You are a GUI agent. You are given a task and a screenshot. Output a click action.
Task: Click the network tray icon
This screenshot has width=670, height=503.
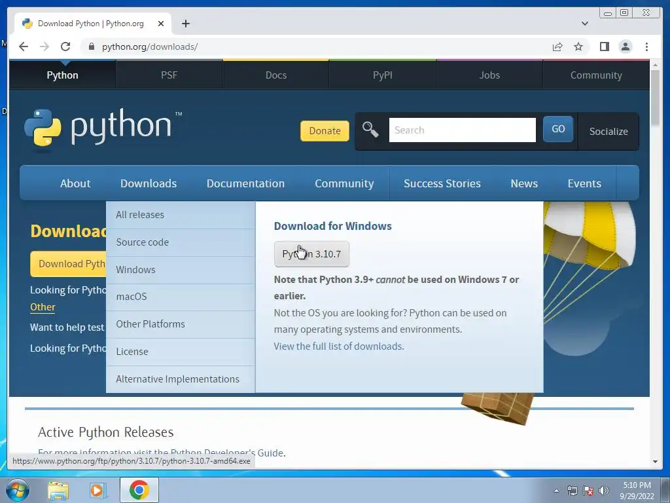coord(572,491)
